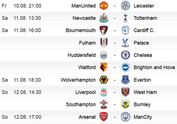Click the Brighton and Hove team name
Viewport: 177px width, 124px height.
point(154,67)
